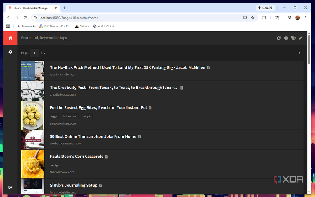Open 30 Best Online Transcription Jobs bookmark
Image resolution: width=315 pixels, height=197 pixels.
pyautogui.click(x=93, y=136)
